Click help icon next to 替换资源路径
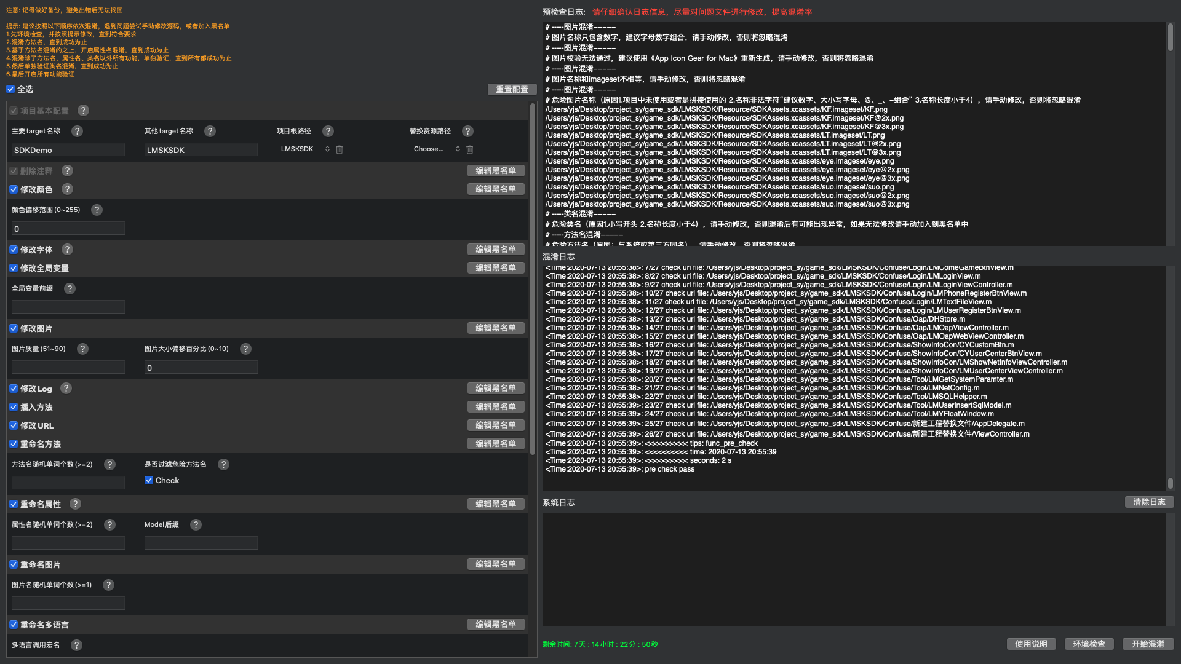Image resolution: width=1181 pixels, height=664 pixels. click(x=468, y=132)
